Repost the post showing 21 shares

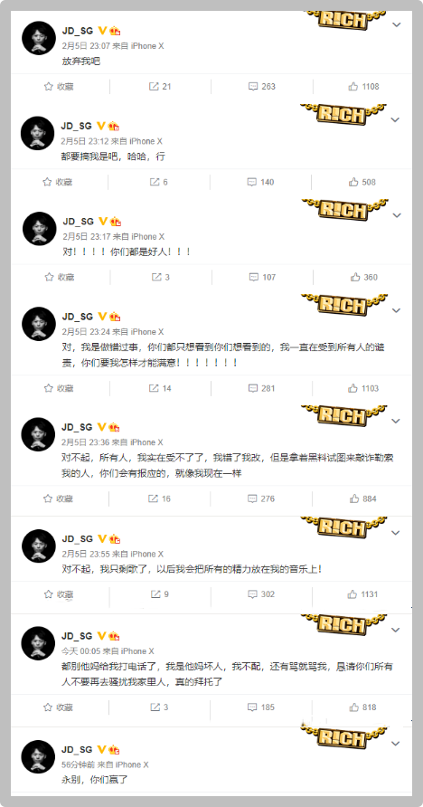tap(159, 87)
